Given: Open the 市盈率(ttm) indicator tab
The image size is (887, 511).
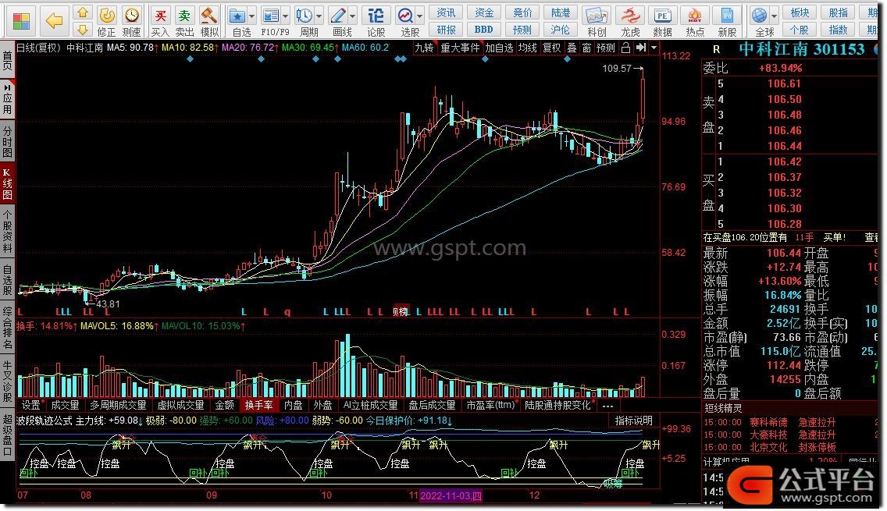Looking at the screenshot, I should point(490,406).
